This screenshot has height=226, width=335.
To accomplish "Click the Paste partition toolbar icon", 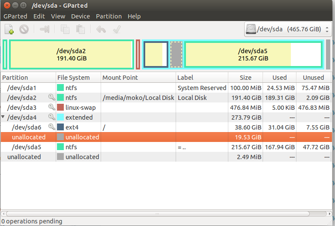I will pyautogui.click(x=80, y=29).
